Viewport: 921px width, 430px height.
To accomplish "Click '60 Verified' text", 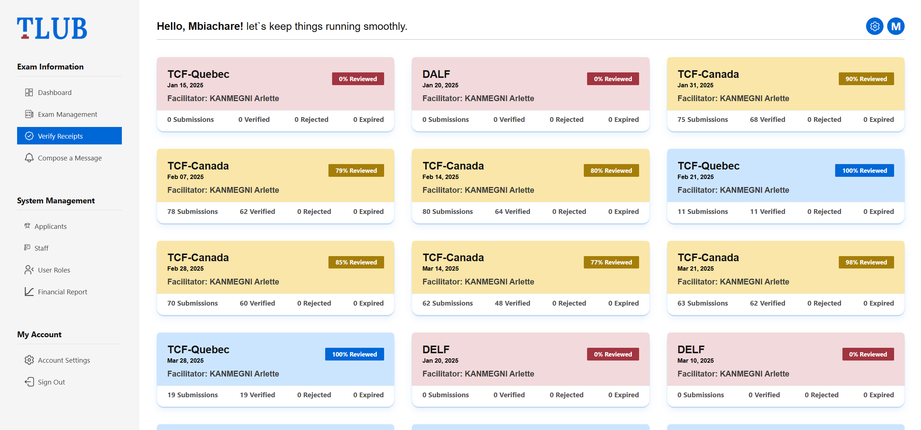I will [257, 303].
